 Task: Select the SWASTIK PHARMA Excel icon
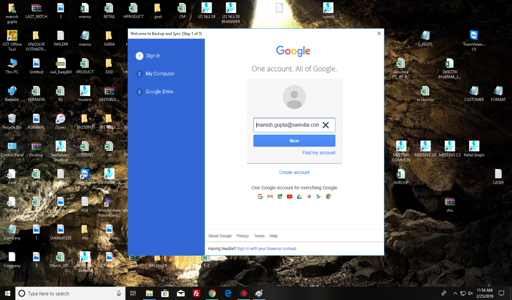(450, 69)
